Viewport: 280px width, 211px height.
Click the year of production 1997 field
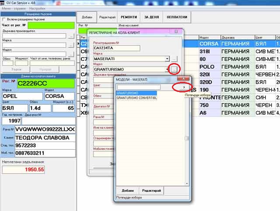pos(12,121)
